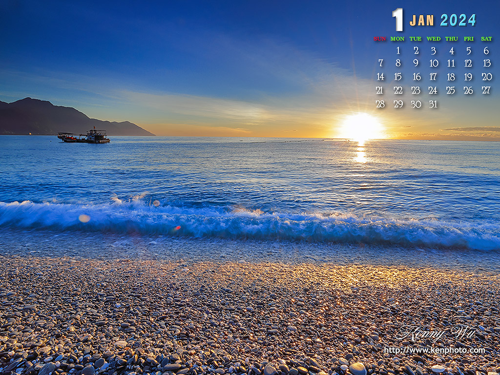Image resolution: width=500 pixels, height=375 pixels.
Task: Click the WED column header
Action: (434, 39)
